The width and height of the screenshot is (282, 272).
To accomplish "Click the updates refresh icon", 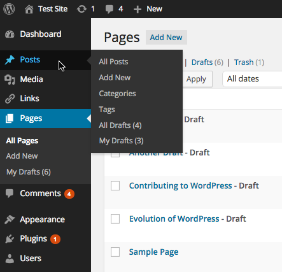I will coord(81,9).
